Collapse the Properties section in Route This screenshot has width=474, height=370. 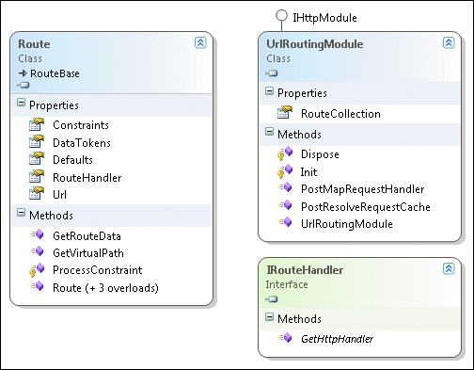[x=21, y=103]
